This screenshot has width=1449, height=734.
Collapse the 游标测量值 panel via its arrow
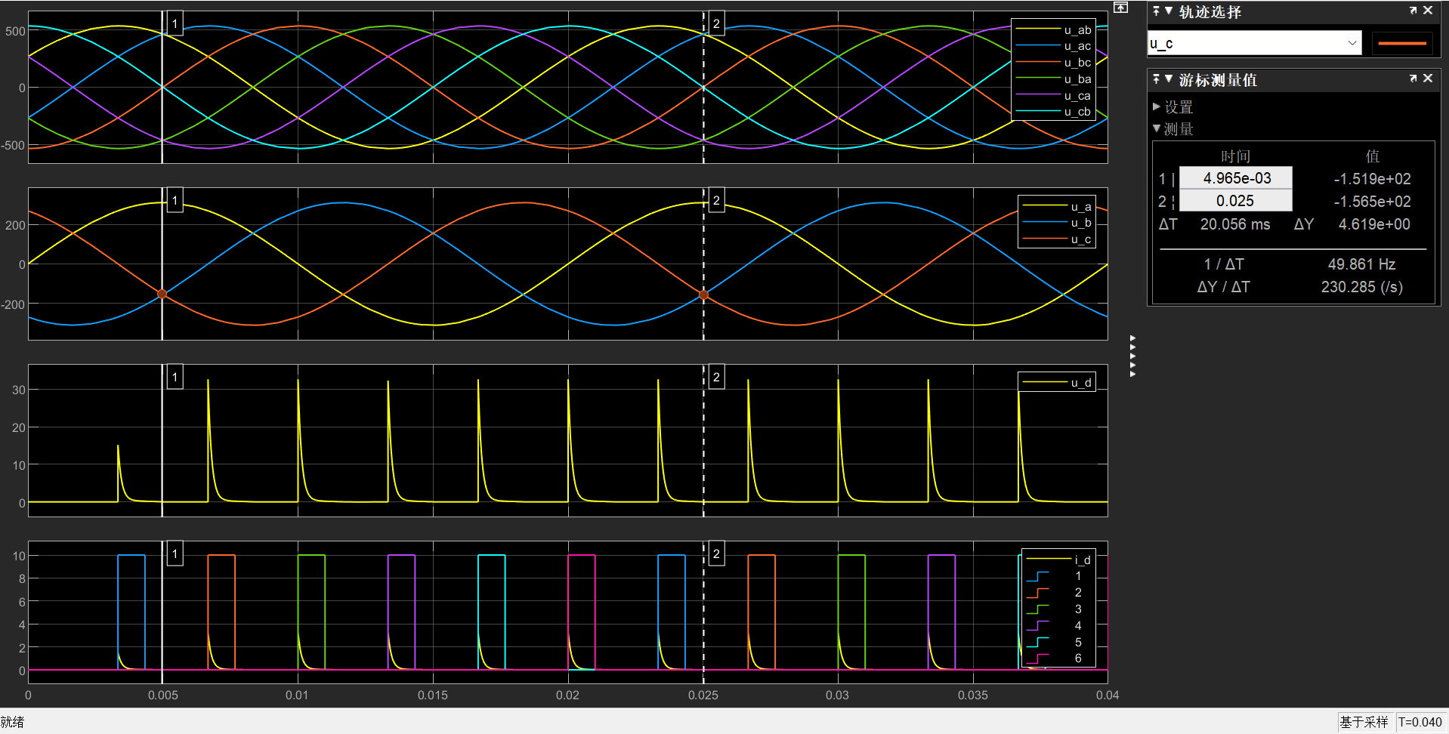[1169, 79]
